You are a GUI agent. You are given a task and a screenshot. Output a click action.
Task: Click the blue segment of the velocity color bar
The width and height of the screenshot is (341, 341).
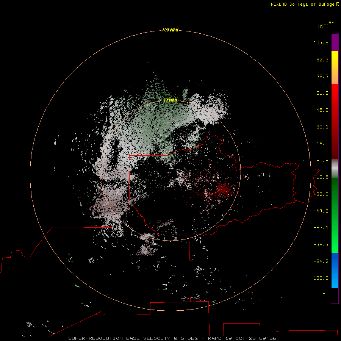click(x=335, y=270)
